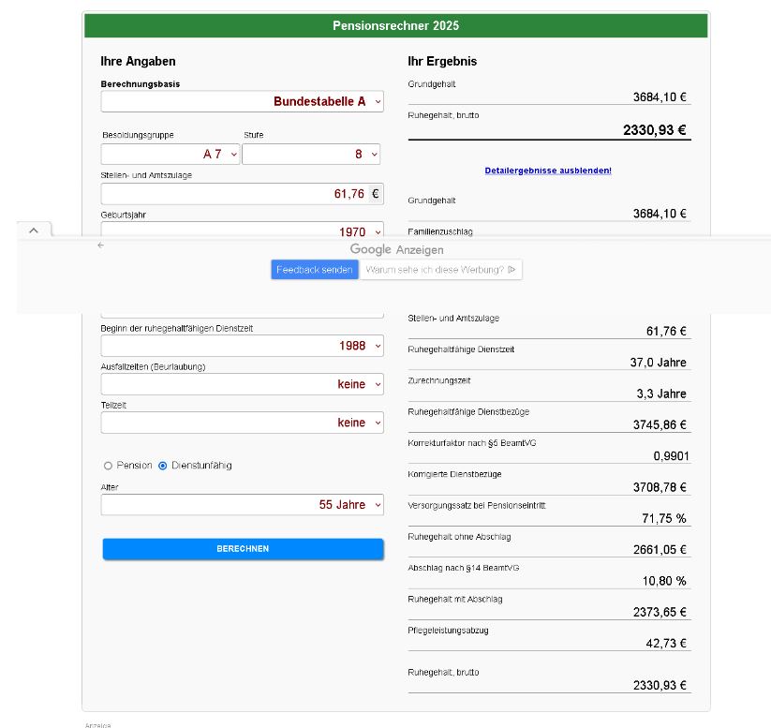Click the Feedback senden button

(315, 270)
